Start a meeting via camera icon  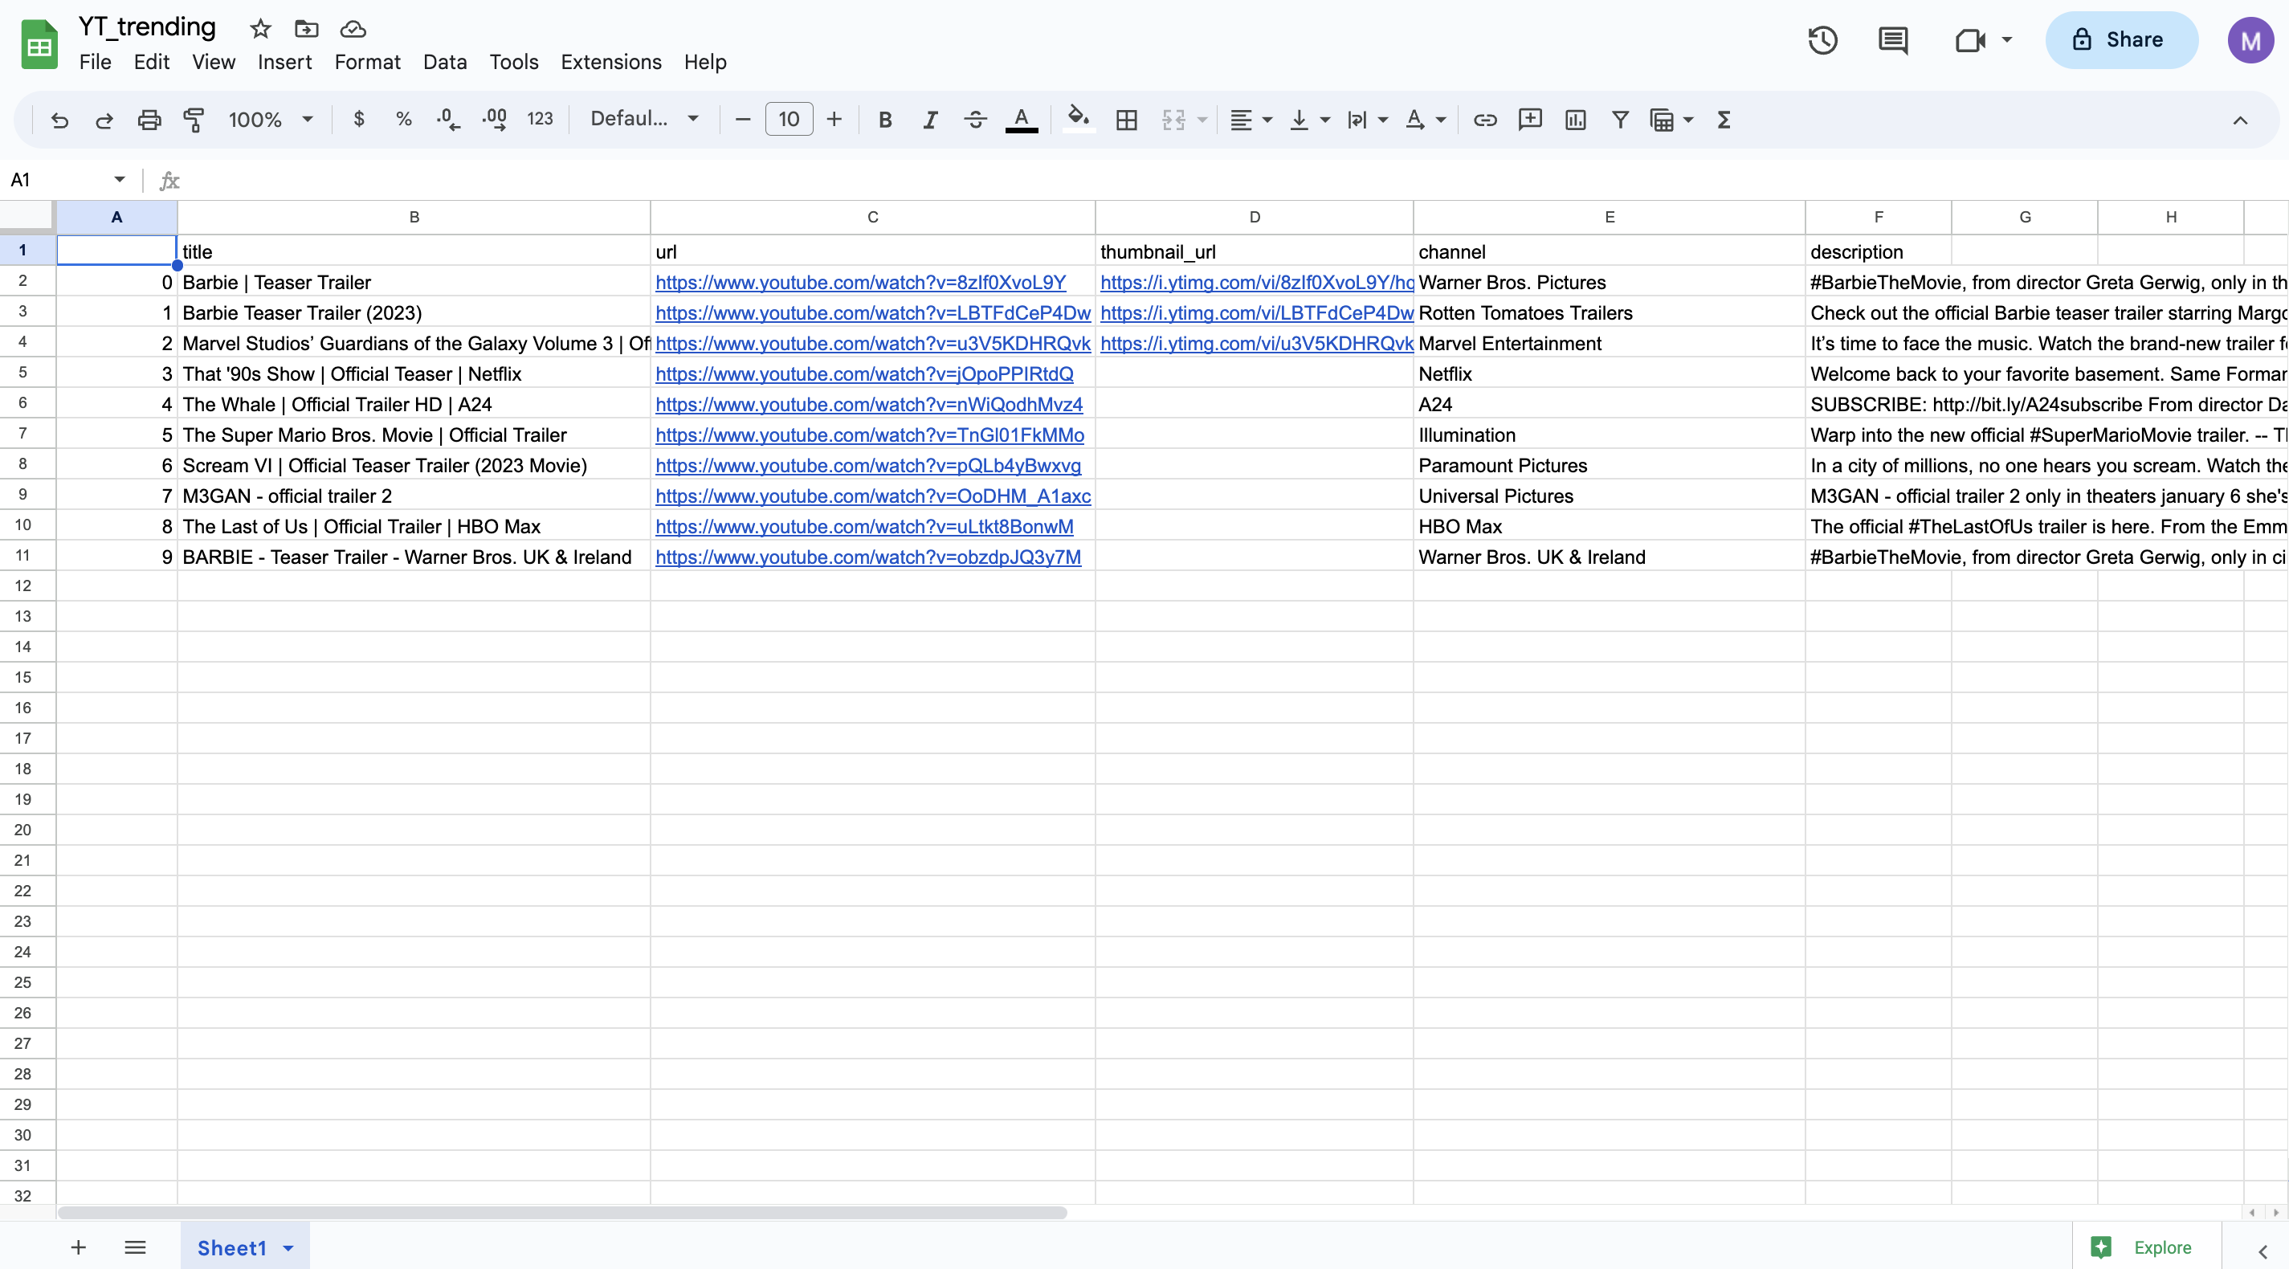1971,40
